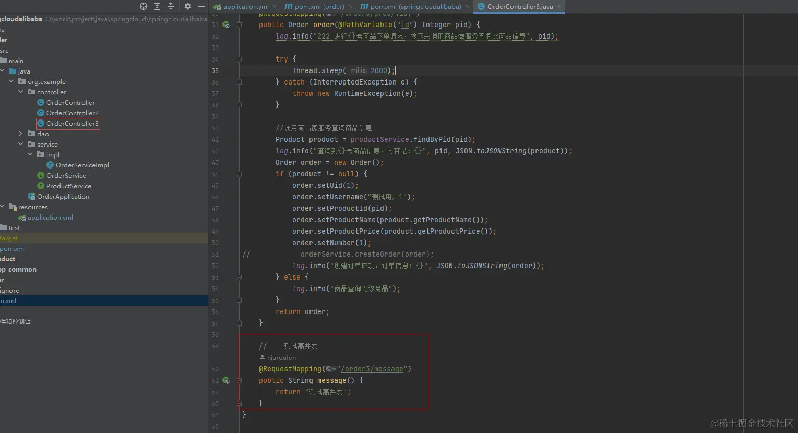
Task: Click the java source folder icon
Action: pos(13,71)
